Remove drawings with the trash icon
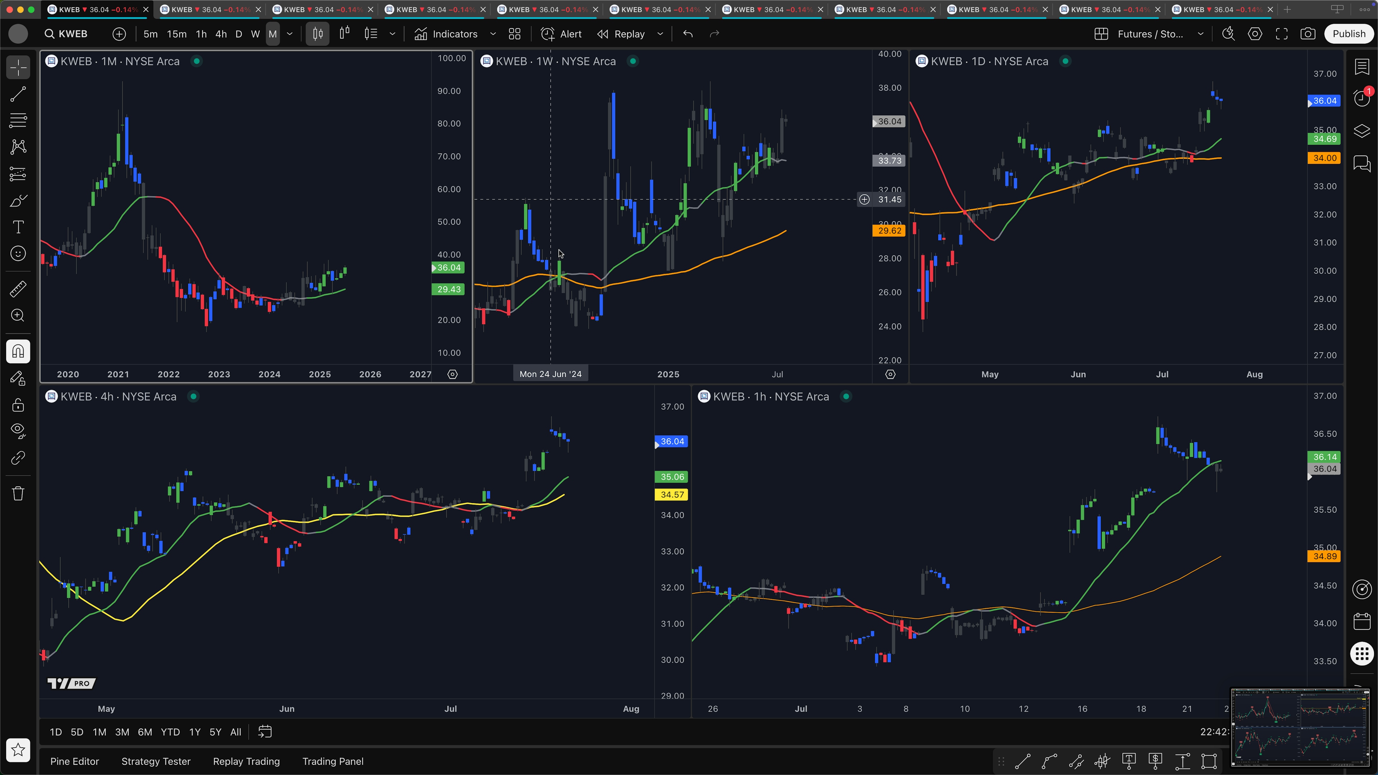This screenshot has height=775, width=1378. click(x=18, y=493)
